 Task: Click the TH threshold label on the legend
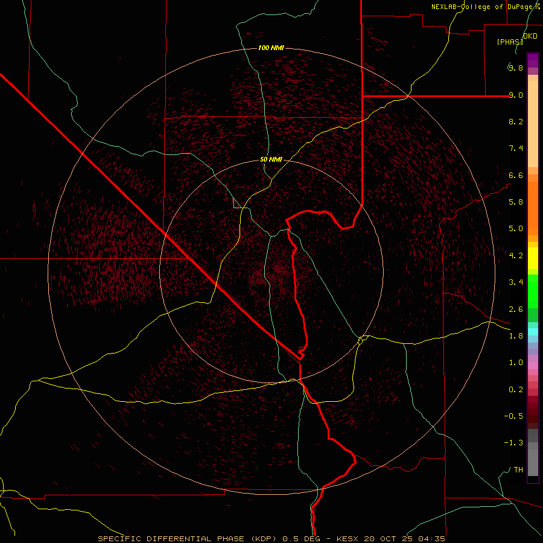tap(518, 470)
